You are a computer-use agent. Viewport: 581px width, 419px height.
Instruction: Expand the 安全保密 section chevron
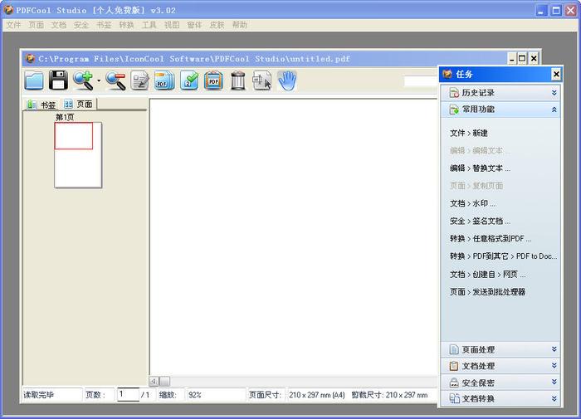554,382
